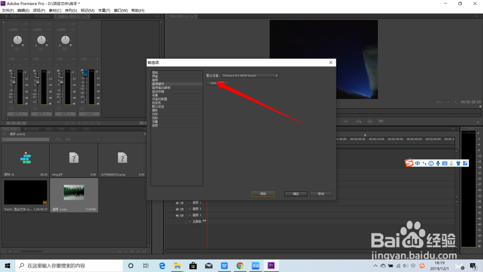The width and height of the screenshot is (483, 272).
Task: Click the 确定 button in Preferences
Action: 296,194
